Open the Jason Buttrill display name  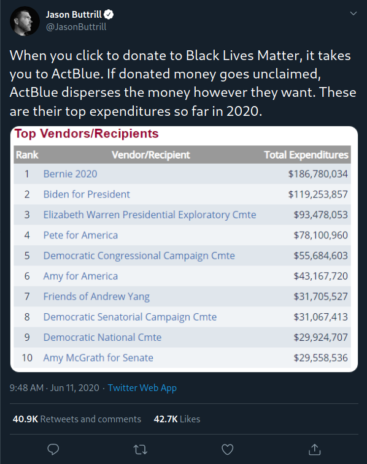[74, 14]
